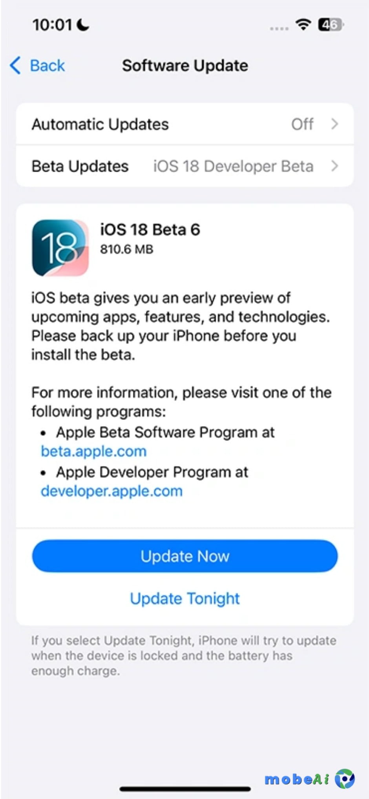
Task: Tap the Back navigation label
Action: coord(47,66)
